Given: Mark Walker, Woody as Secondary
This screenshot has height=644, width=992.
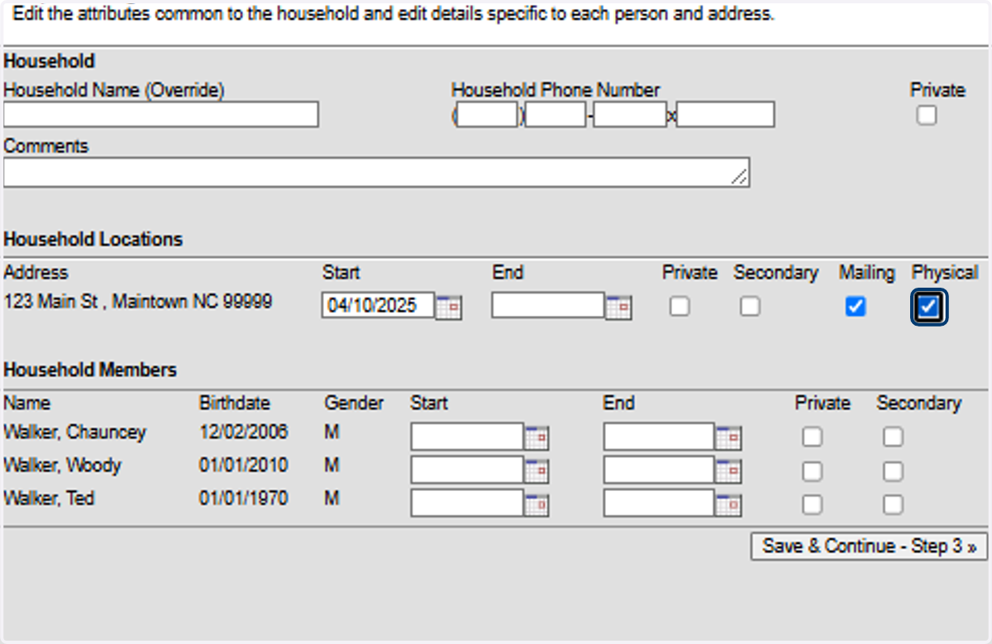Looking at the screenshot, I should (893, 471).
